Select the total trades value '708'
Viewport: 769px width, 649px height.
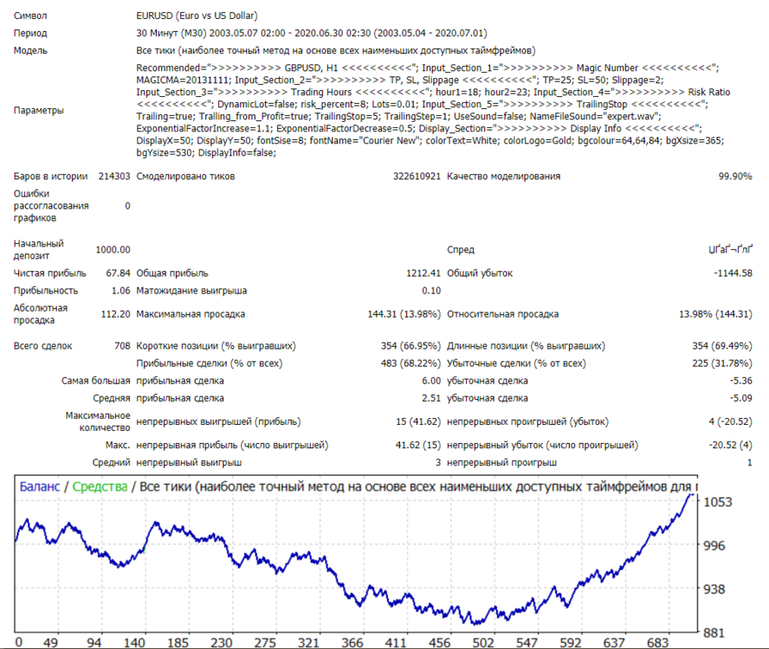point(122,346)
